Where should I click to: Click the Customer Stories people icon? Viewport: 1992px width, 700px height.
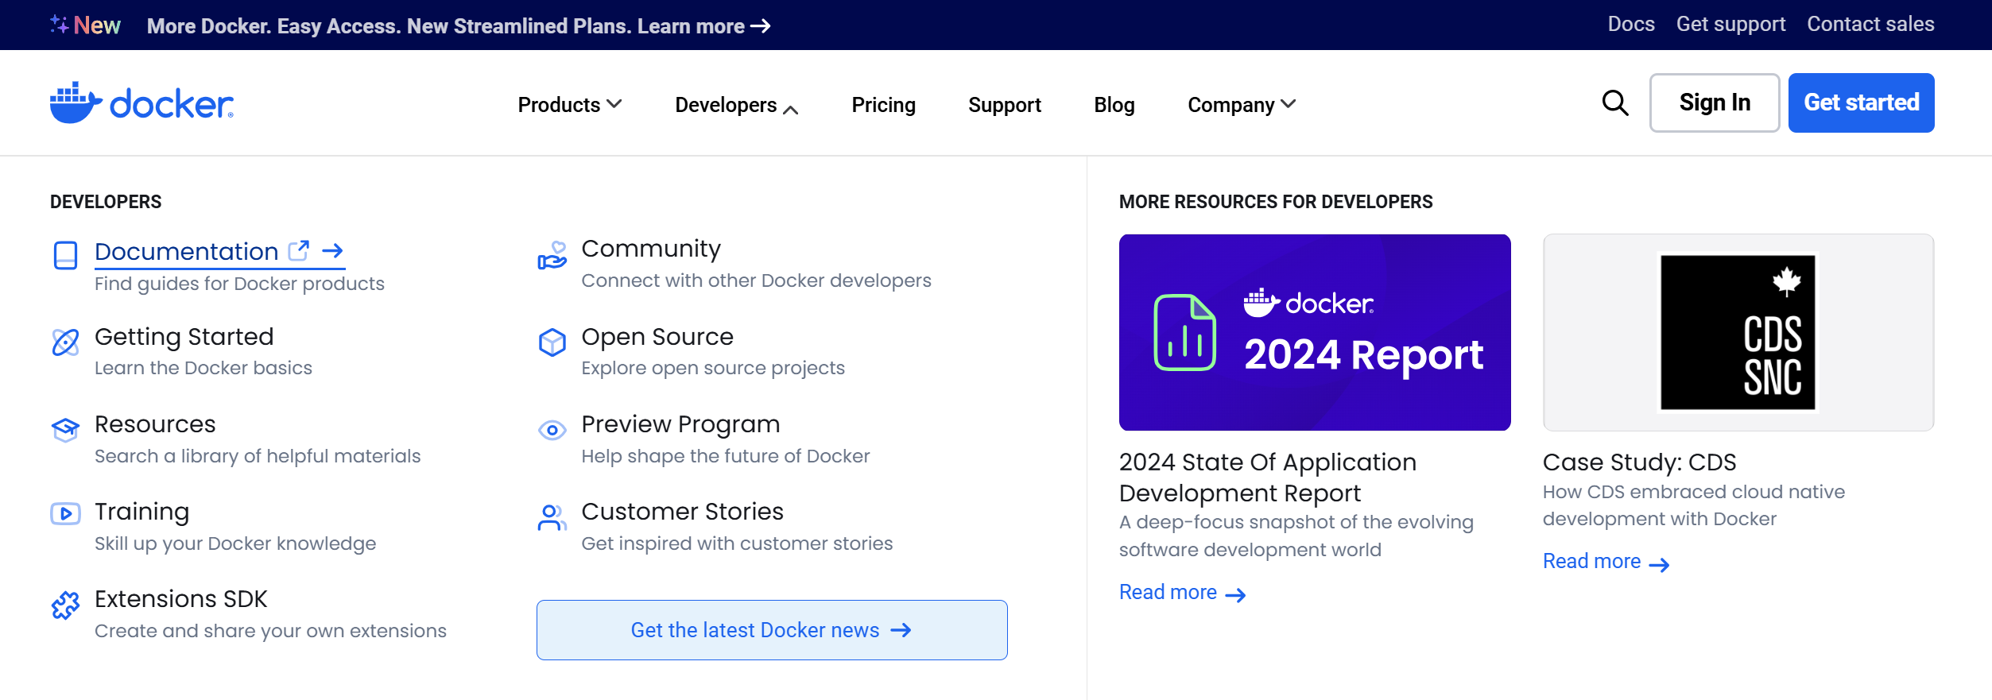(552, 517)
